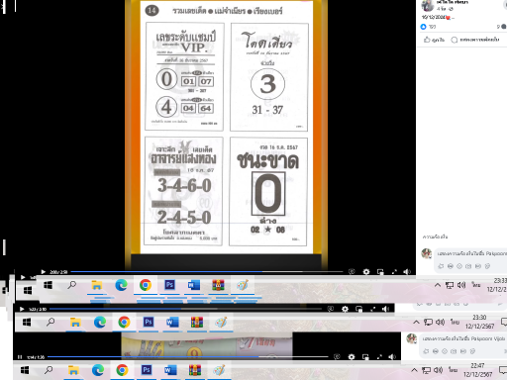Open the post author's profile picture
Screen dimensions: 507x380
coord(428,6)
